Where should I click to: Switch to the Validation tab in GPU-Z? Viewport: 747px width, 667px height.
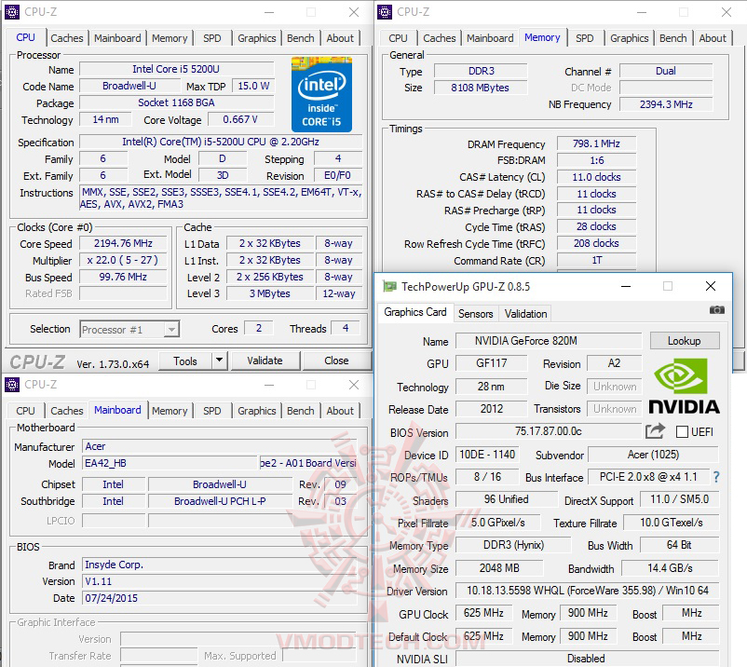coord(525,314)
